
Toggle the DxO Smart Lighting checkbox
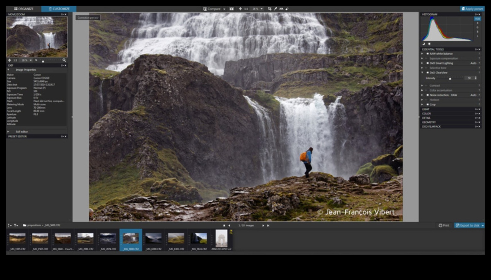428,63
